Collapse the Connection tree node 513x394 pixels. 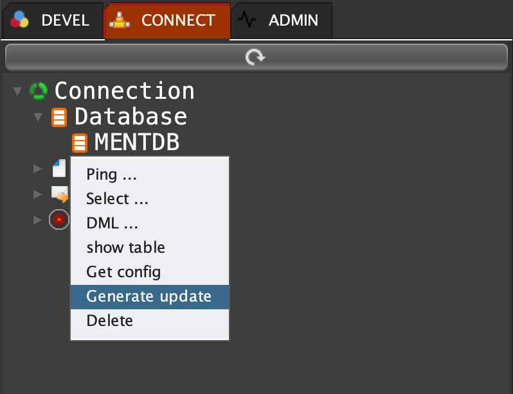point(18,92)
